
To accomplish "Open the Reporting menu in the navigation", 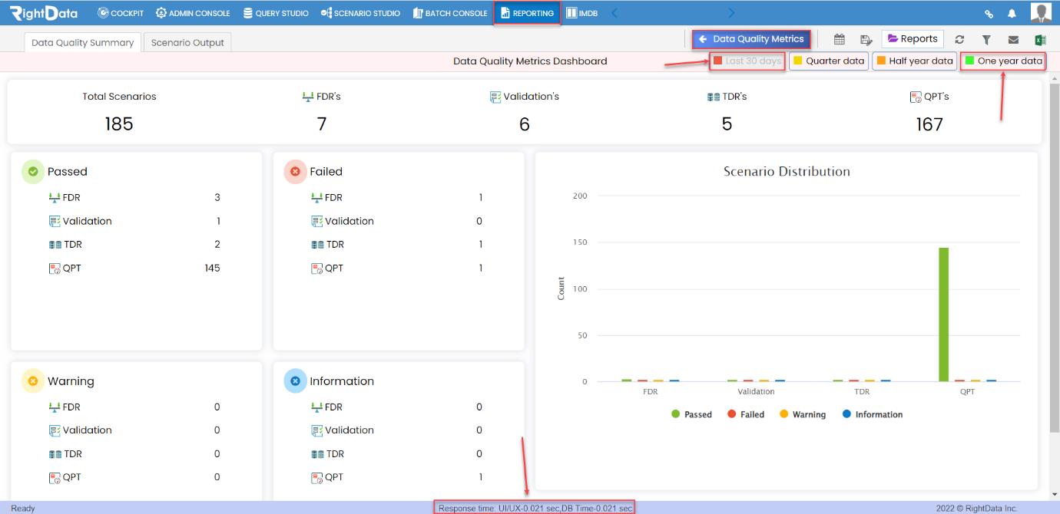I will coord(527,12).
